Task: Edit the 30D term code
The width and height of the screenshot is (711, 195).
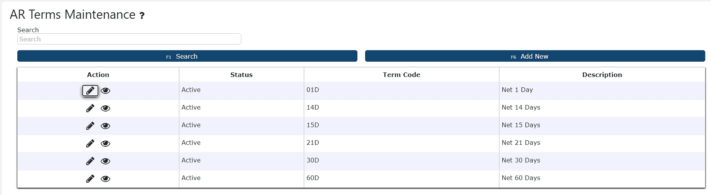Action: 90,161
